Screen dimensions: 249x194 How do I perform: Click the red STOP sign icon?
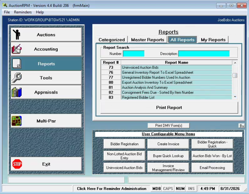click(x=17, y=164)
